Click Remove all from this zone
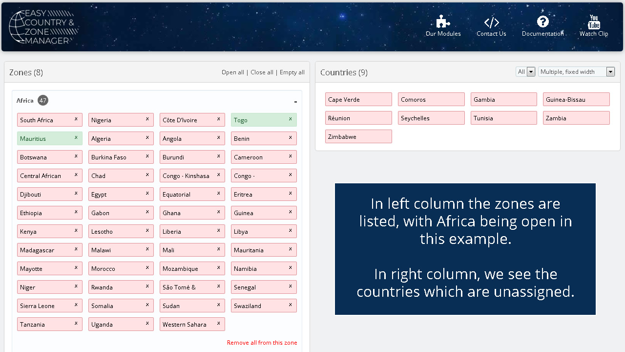Viewport: 625px width, 352px height. coord(262,343)
